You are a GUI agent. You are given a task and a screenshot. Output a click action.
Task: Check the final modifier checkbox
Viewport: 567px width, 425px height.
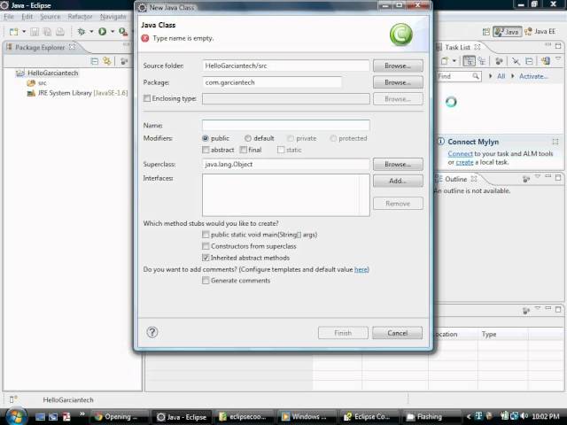[244, 150]
